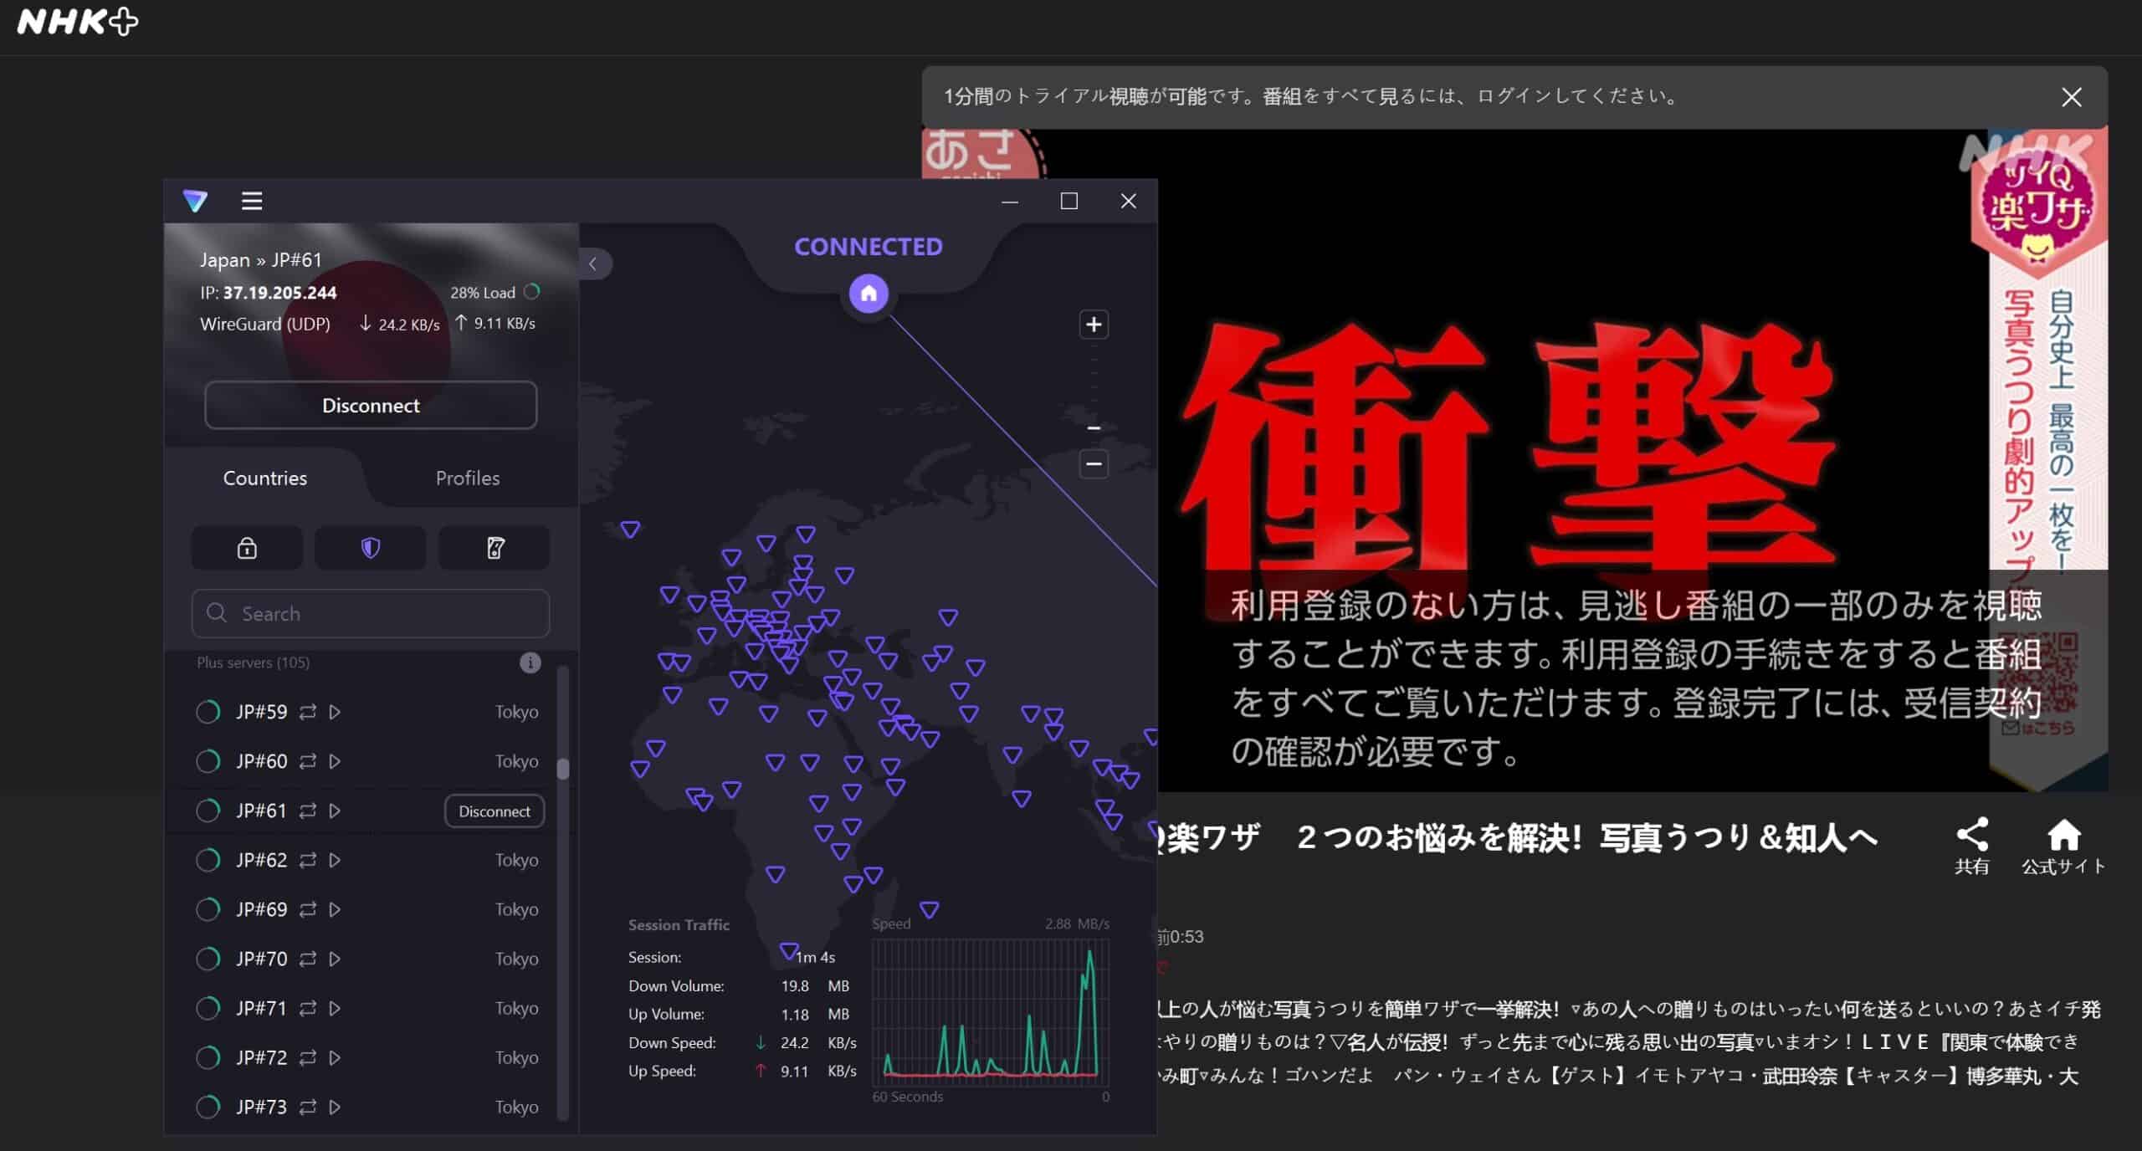Select the JP#71 server name
This screenshot has width=2142, height=1151.
[261, 1008]
